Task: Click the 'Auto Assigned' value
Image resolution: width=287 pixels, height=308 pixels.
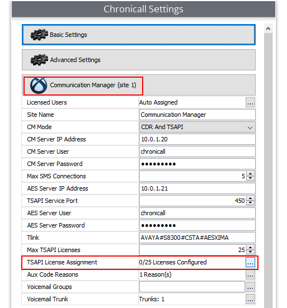Action: point(158,102)
